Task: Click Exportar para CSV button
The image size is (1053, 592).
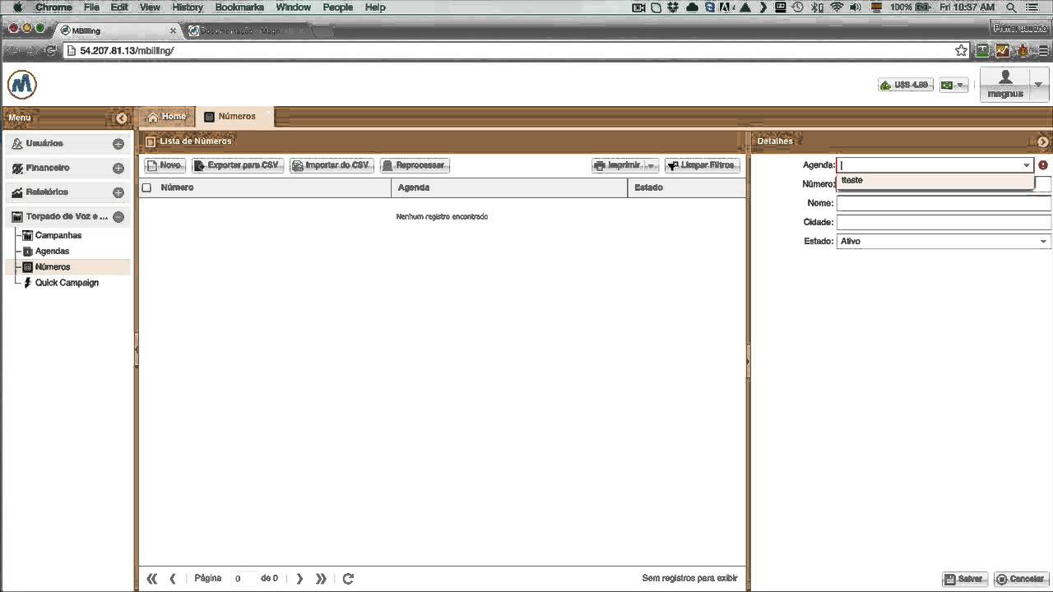Action: (237, 165)
